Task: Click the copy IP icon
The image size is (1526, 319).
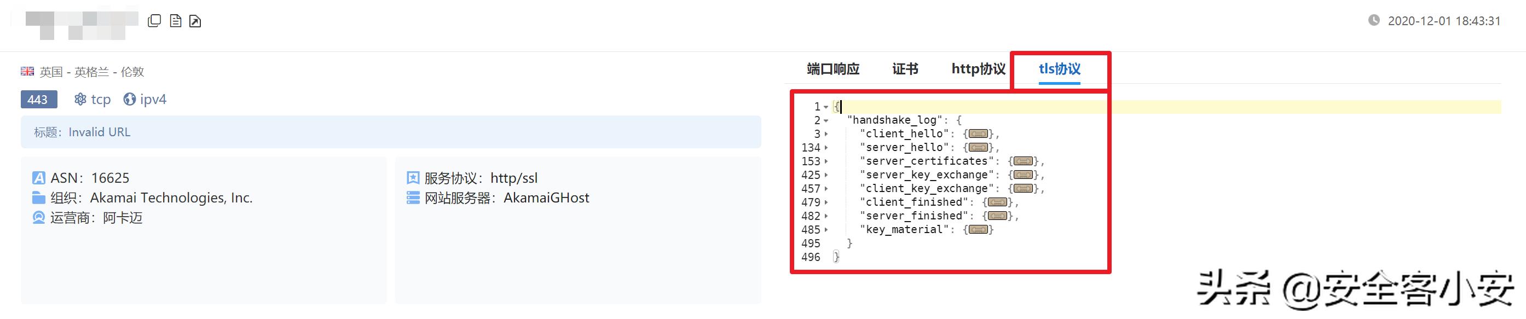Action: [154, 21]
